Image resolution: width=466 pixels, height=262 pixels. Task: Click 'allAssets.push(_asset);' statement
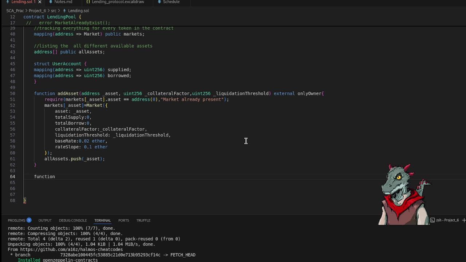point(75,159)
